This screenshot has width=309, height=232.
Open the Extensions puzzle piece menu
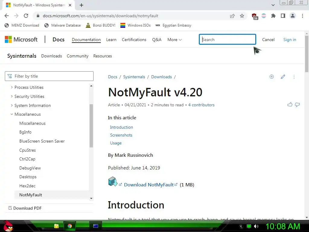(x=273, y=16)
